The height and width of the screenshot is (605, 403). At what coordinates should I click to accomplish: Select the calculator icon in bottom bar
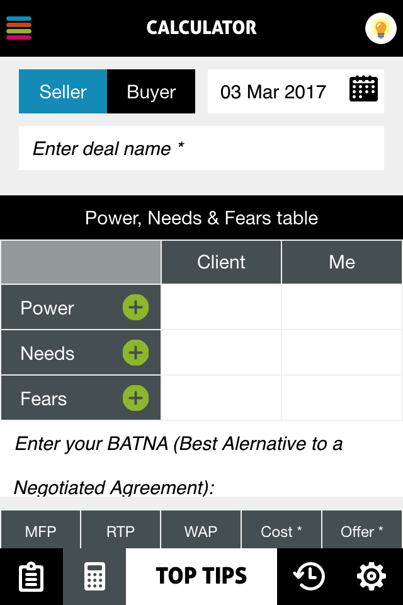pyautogui.click(x=94, y=577)
